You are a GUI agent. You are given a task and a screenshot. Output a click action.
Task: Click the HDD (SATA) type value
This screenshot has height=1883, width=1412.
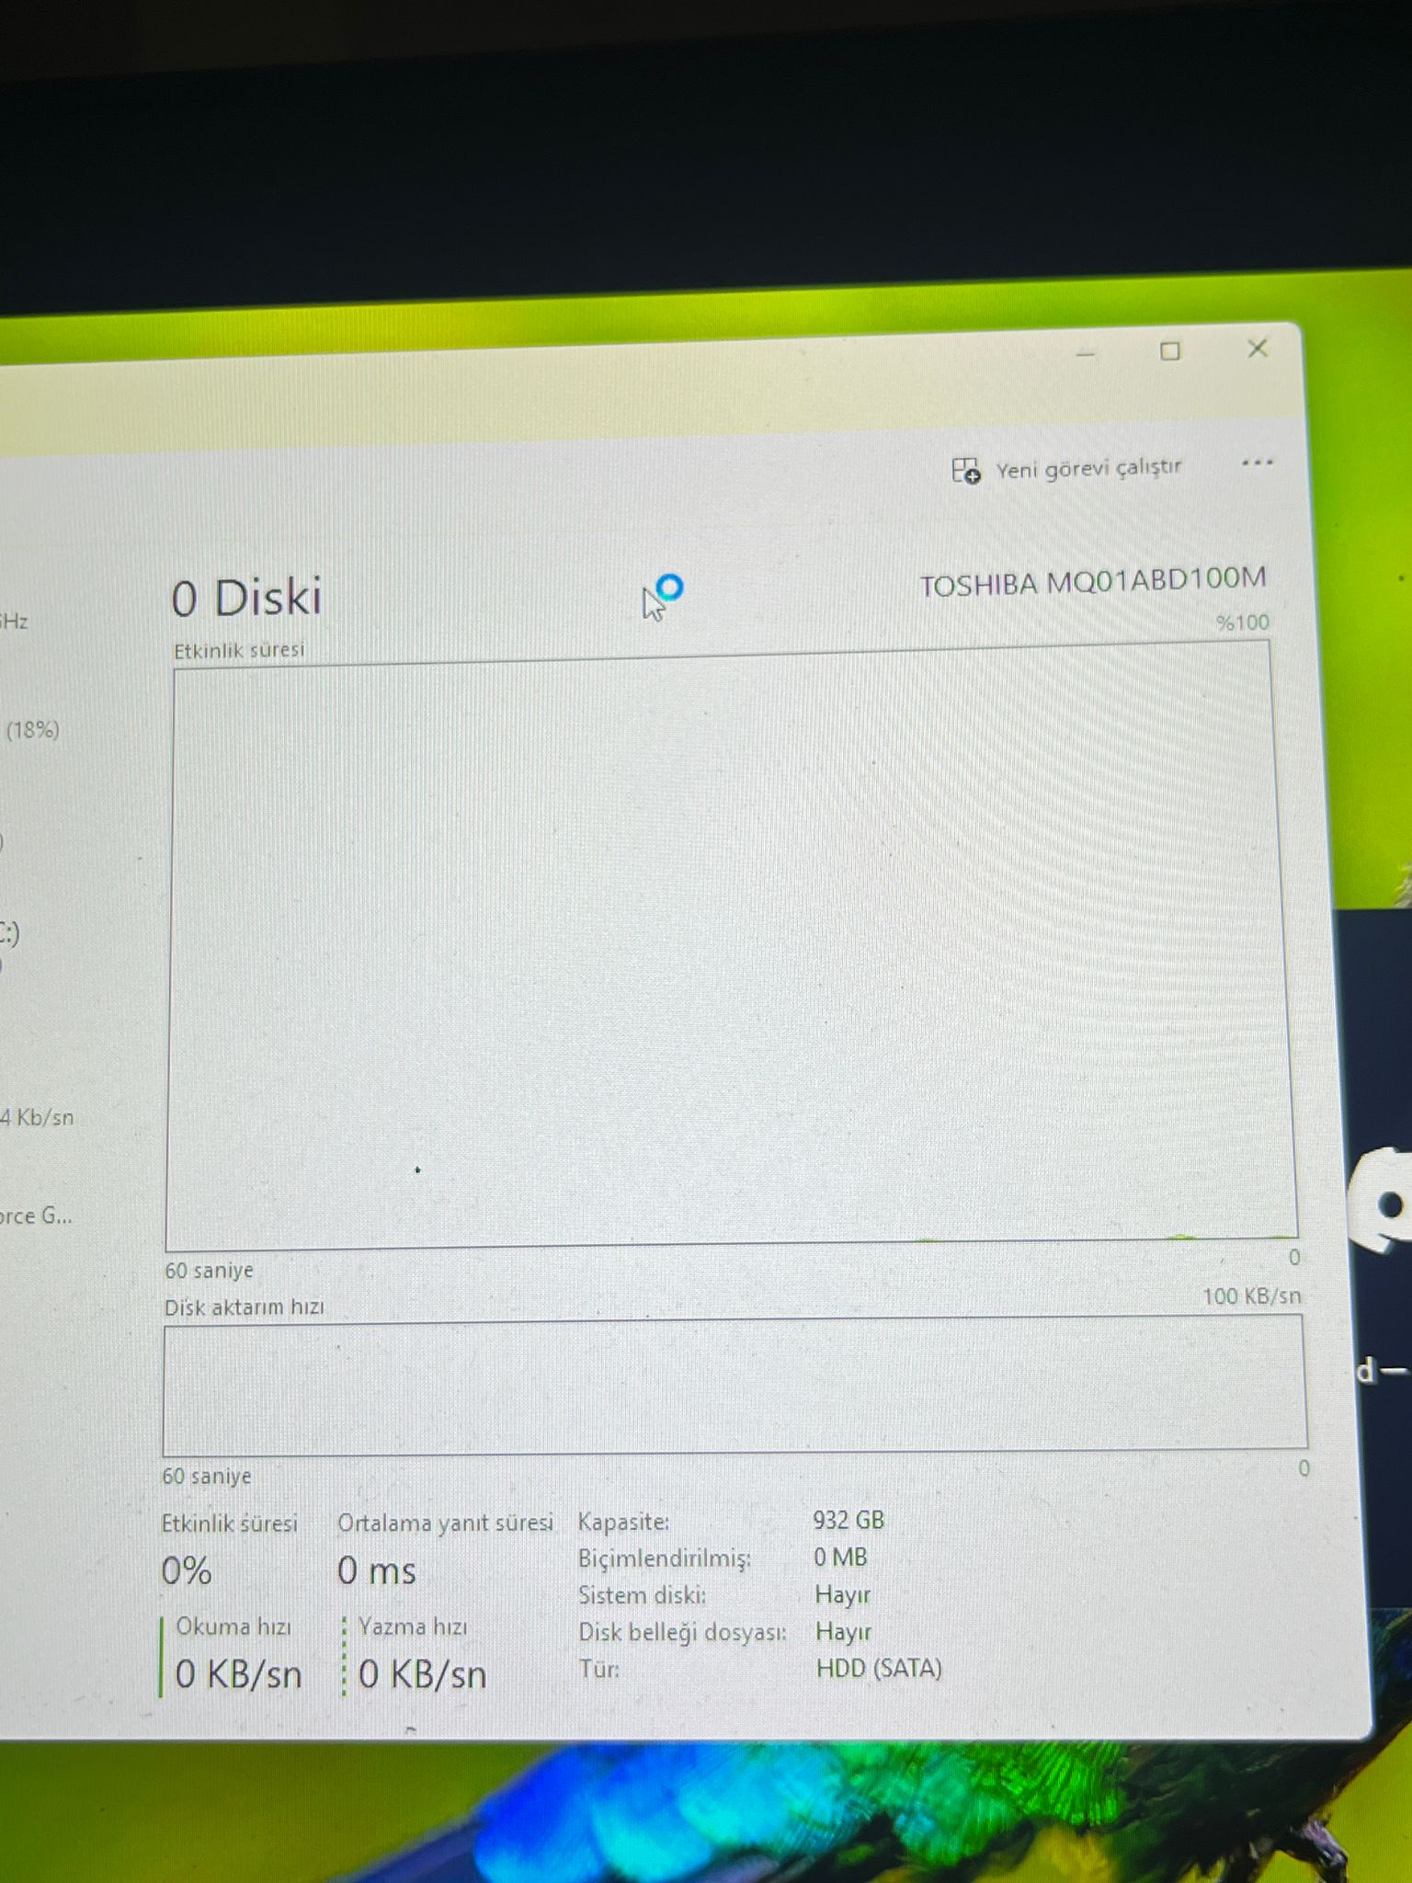[x=879, y=1669]
